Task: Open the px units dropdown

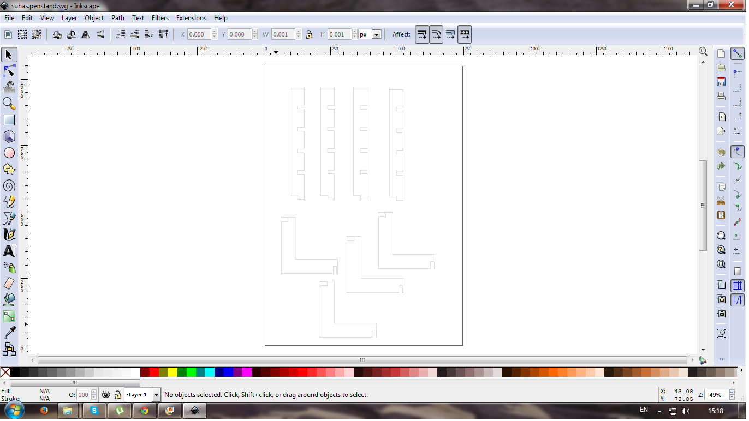Action: point(376,34)
